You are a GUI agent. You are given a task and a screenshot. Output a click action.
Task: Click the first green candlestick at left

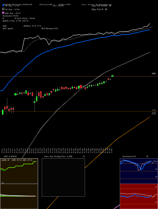point(3,112)
